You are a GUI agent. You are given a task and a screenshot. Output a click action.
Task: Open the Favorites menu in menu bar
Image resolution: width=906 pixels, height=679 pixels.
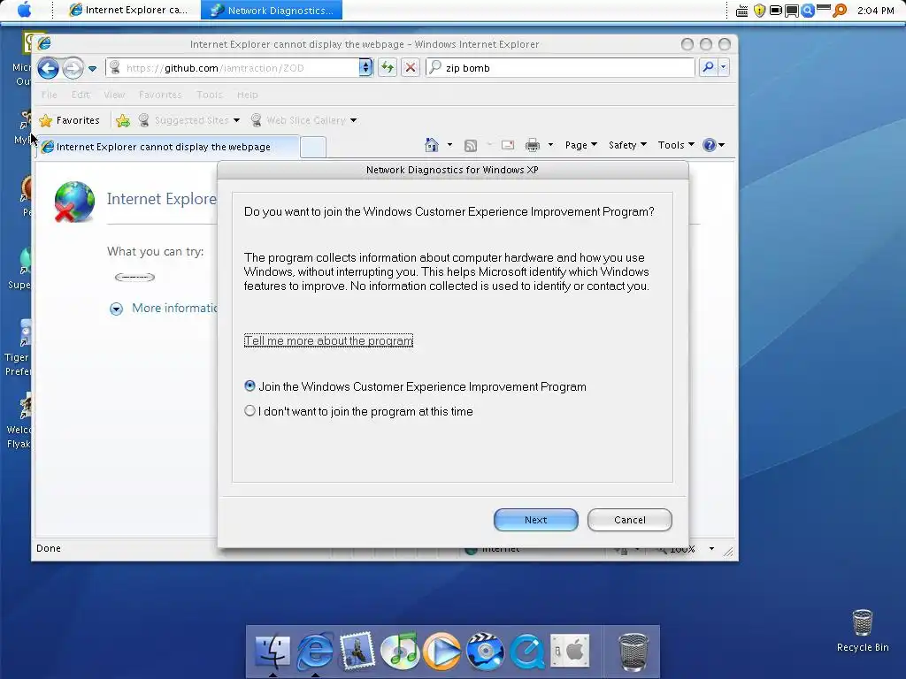pos(160,95)
